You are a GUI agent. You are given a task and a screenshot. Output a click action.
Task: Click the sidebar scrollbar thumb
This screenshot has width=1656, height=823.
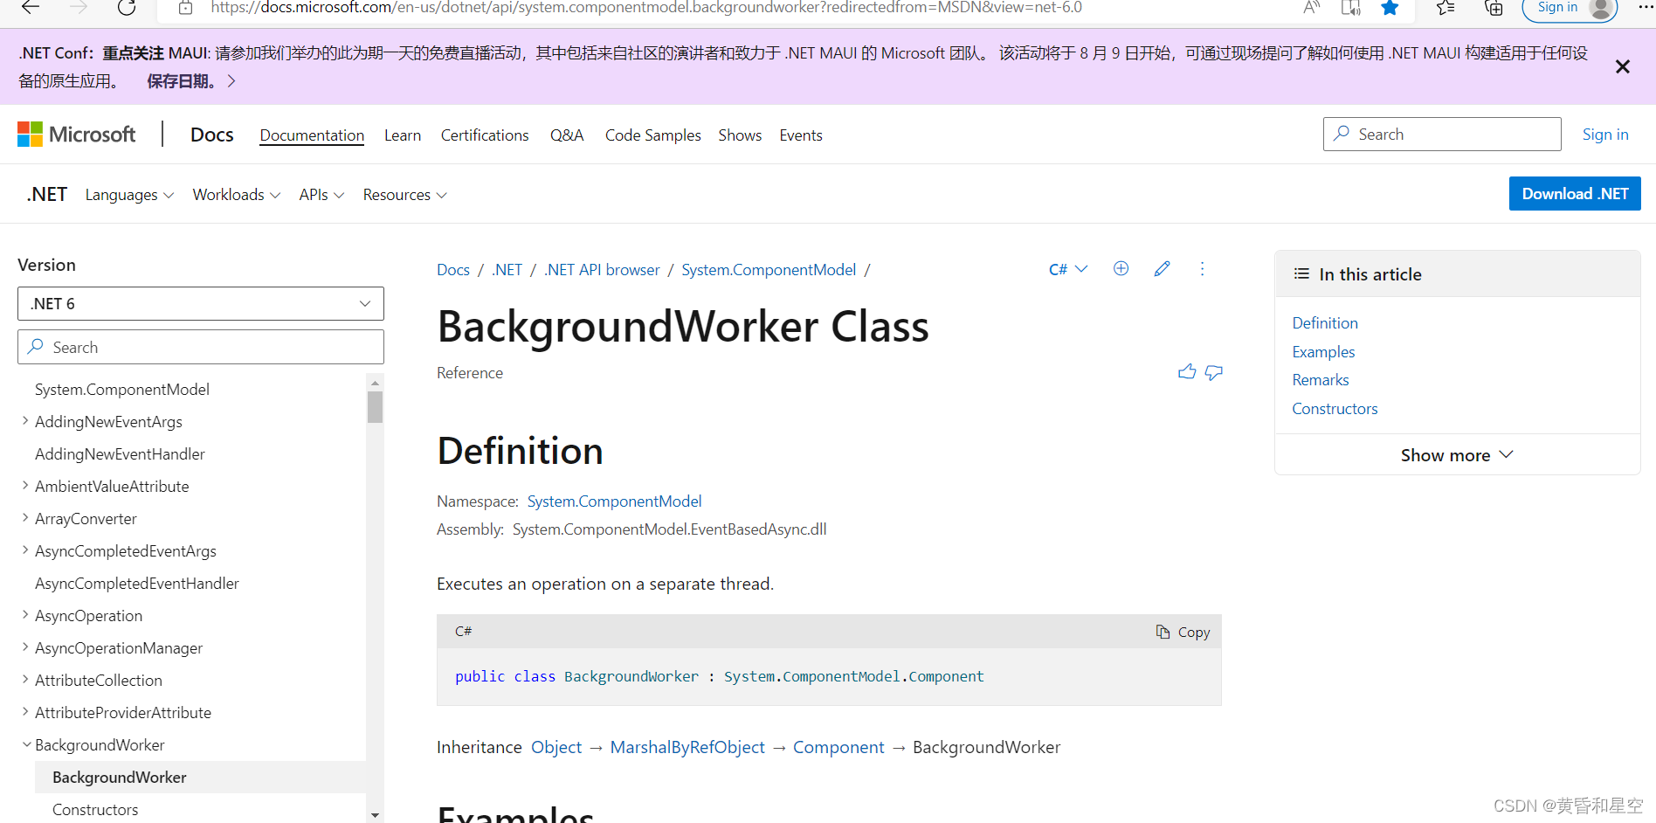tap(375, 407)
